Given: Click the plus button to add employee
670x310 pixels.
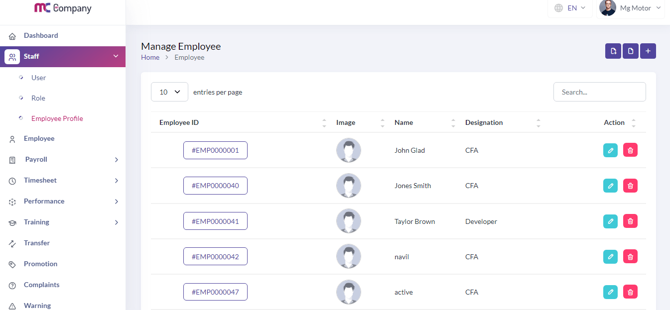Looking at the screenshot, I should pos(648,51).
